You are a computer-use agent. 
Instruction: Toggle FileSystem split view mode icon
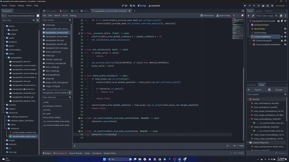point(38,16)
